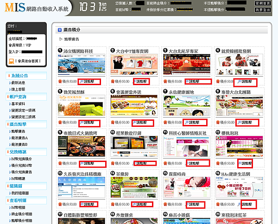Open the 系統公告 menu section

[x=26, y=75]
